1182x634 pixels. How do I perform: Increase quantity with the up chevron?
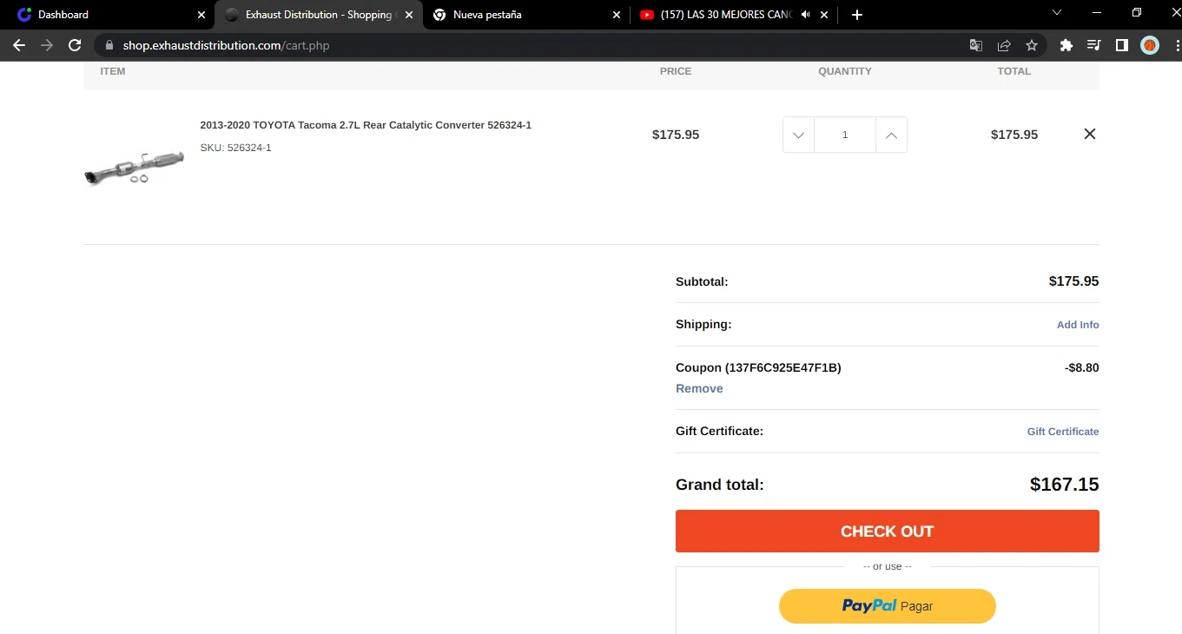point(891,135)
